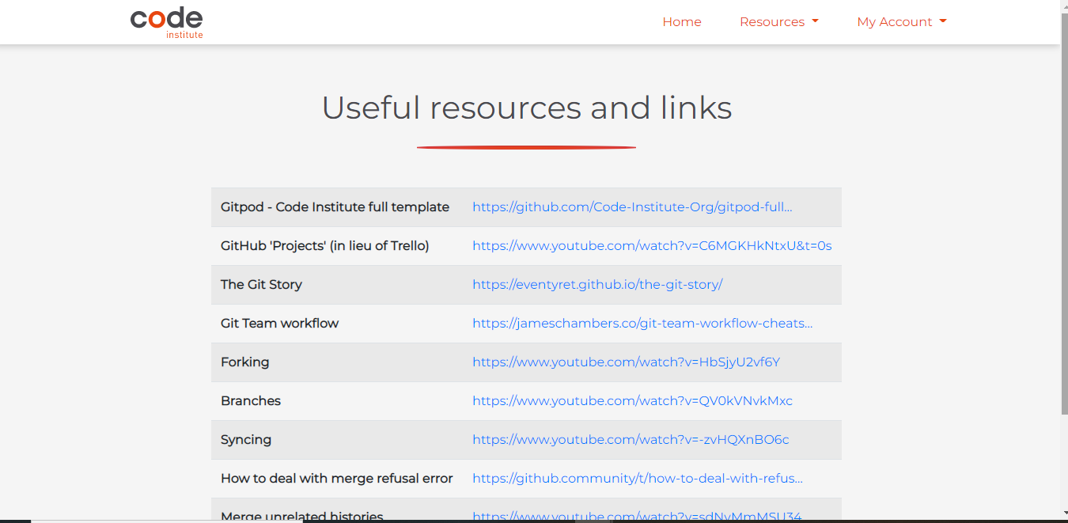The image size is (1068, 523).
Task: Open the GitHub Projects YouTube video link
Action: tap(652, 246)
